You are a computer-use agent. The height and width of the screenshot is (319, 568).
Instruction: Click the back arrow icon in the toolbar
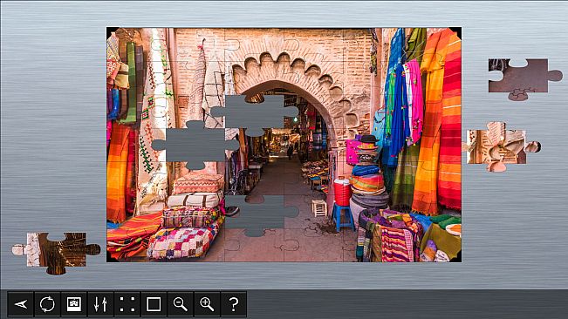[x=21, y=304]
